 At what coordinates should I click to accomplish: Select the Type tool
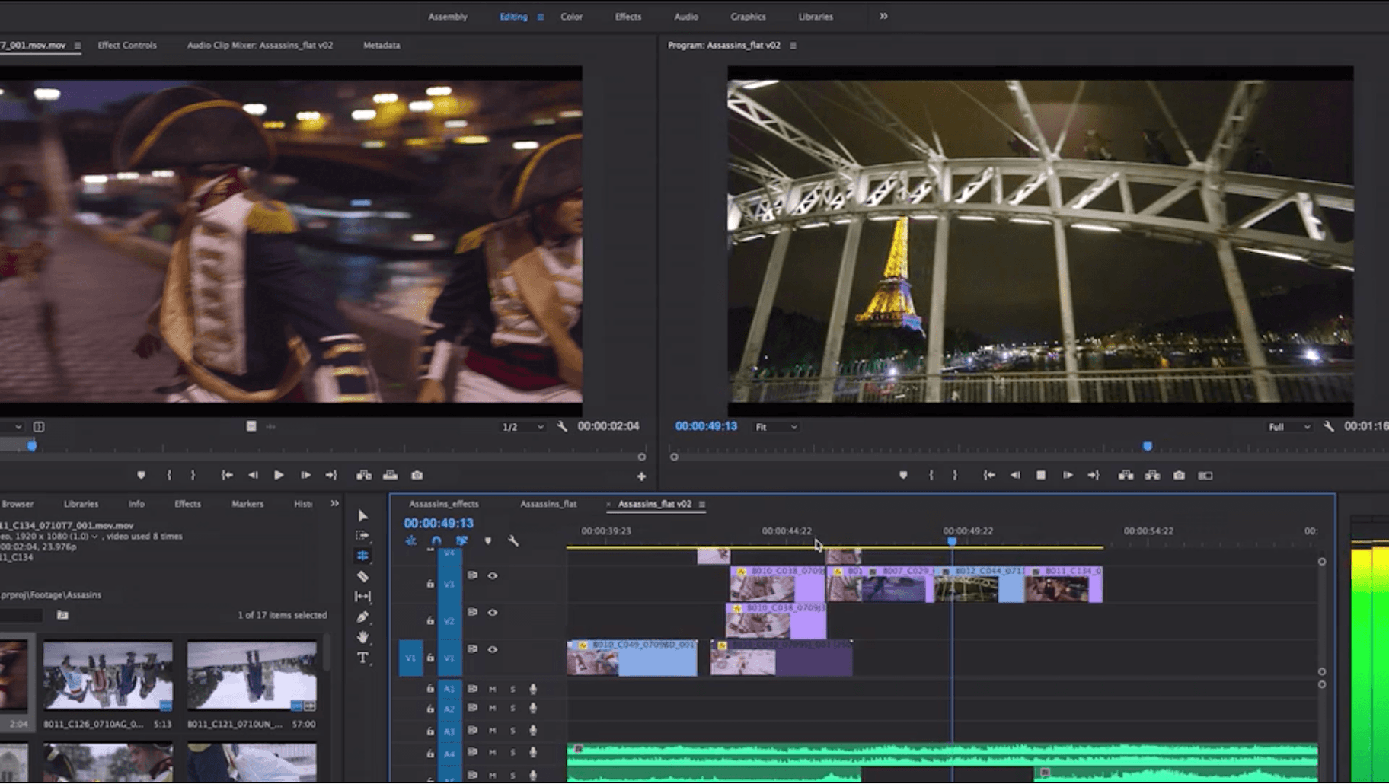pyautogui.click(x=363, y=658)
